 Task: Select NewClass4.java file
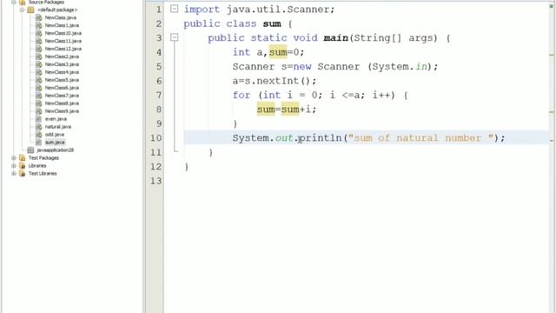pos(62,72)
